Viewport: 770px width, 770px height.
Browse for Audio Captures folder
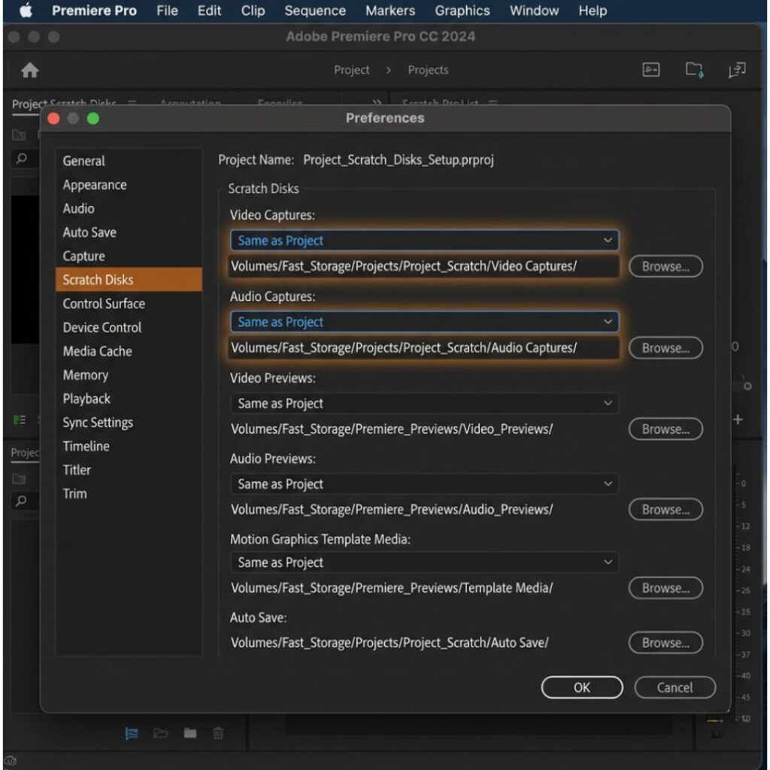click(665, 347)
